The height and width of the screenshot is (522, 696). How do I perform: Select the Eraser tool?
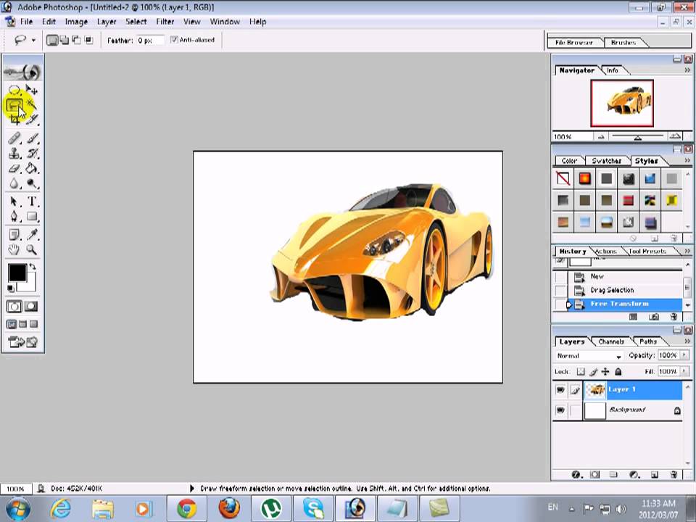pyautogui.click(x=14, y=169)
